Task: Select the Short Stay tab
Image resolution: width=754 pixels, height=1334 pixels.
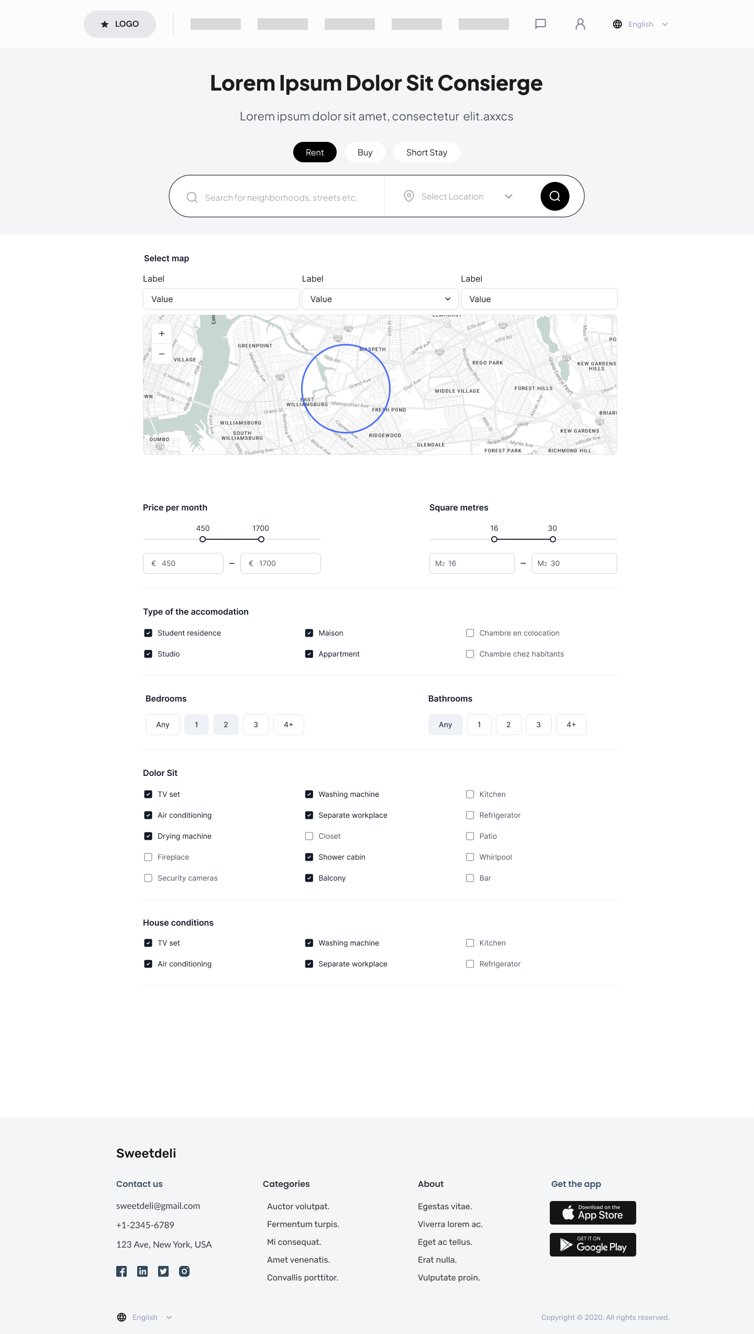Action: [427, 152]
